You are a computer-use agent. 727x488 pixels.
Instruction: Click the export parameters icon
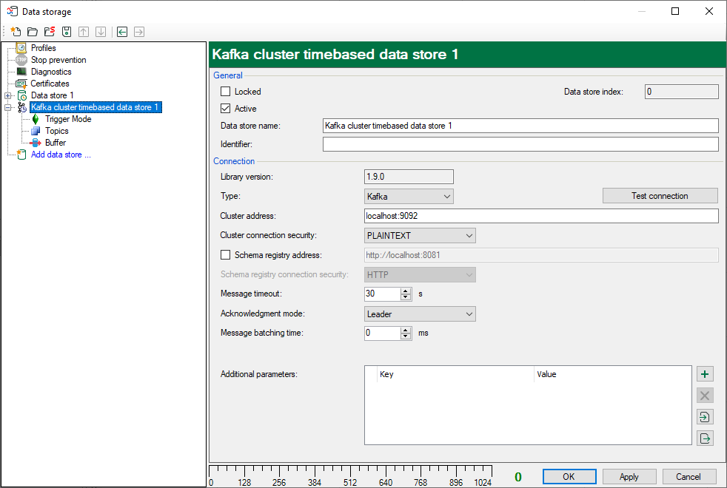tap(705, 438)
